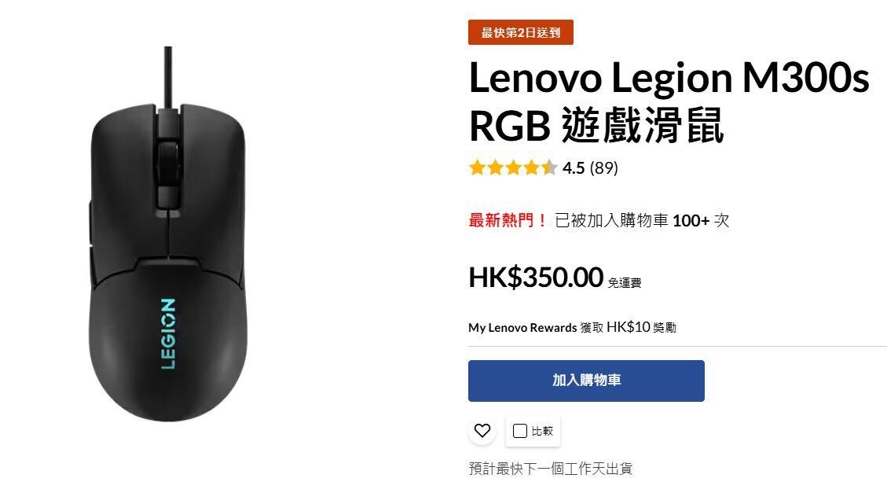
Task: Click the 免運費 free shipping note
Action: [625, 282]
